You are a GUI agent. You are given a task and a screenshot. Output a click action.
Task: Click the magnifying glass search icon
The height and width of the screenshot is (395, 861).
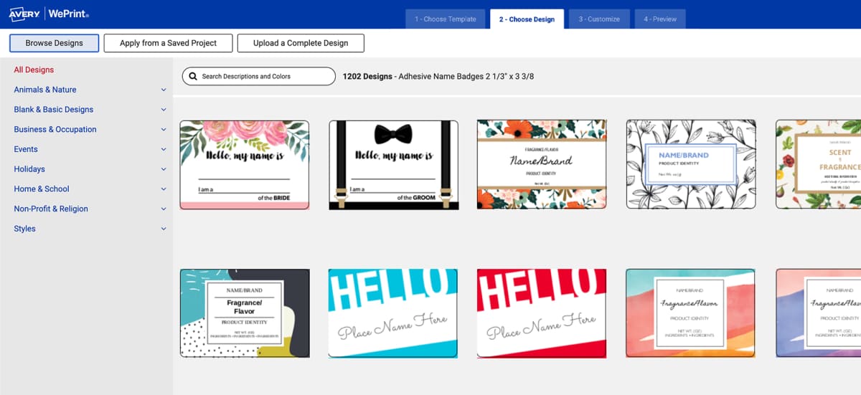(x=193, y=76)
